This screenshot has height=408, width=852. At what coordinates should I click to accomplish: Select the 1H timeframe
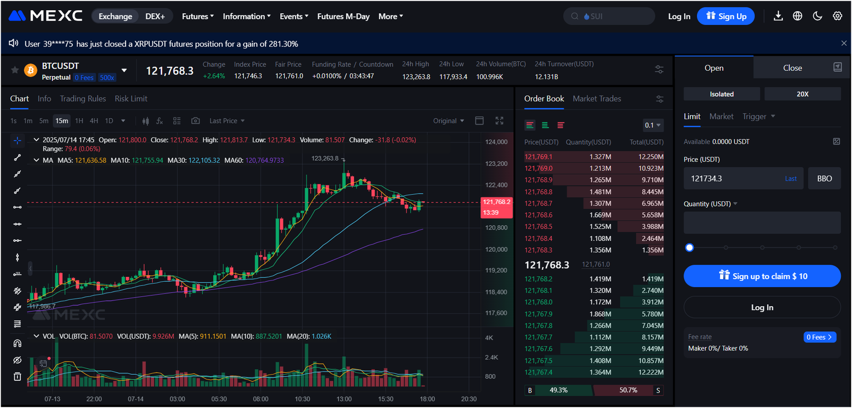[79, 121]
